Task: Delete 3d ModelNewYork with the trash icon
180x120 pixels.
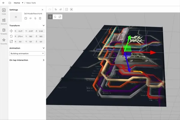Action: [x=40, y=18]
